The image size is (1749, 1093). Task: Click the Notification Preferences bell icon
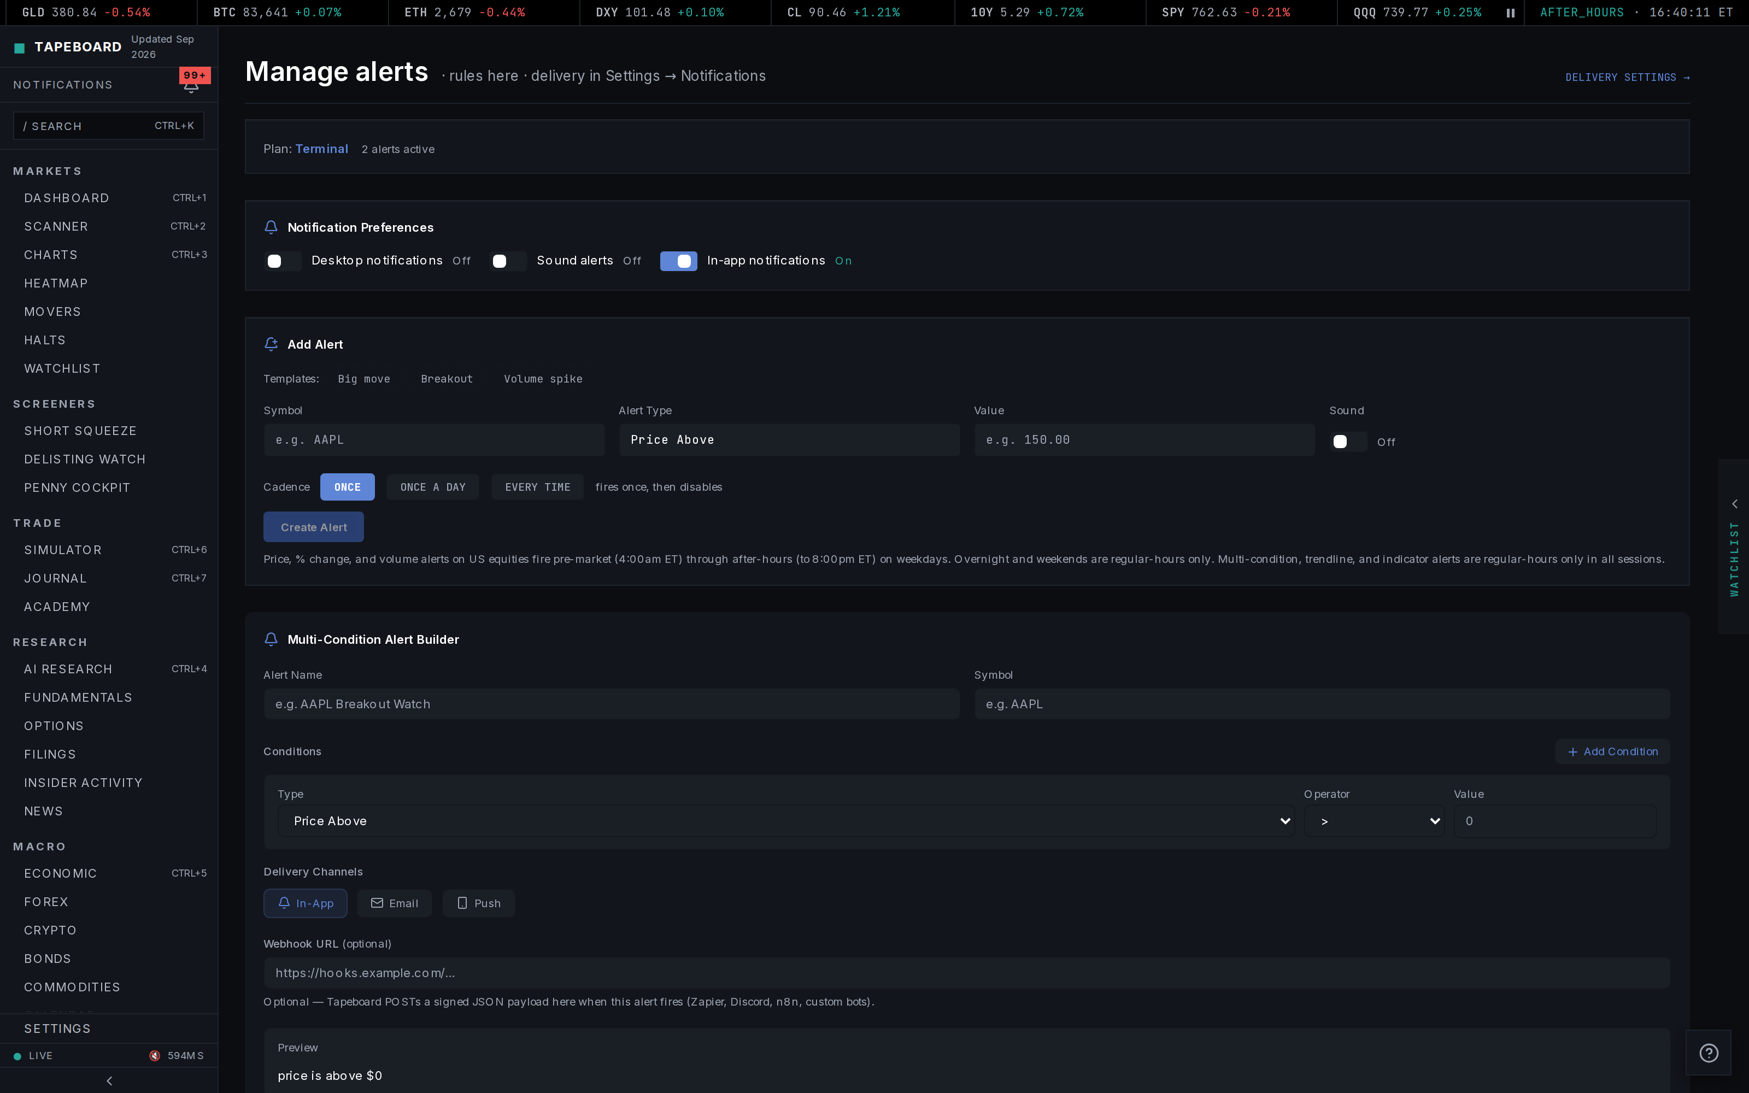271,227
